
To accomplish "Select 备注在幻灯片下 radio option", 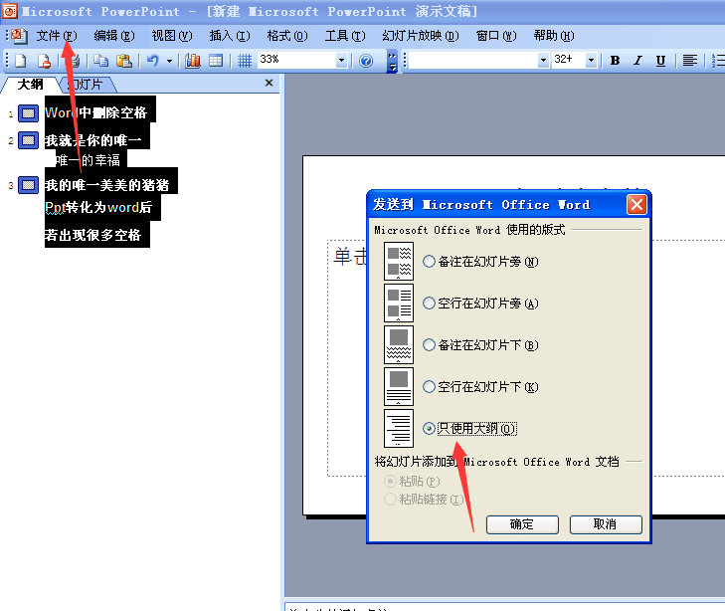I will tap(429, 344).
